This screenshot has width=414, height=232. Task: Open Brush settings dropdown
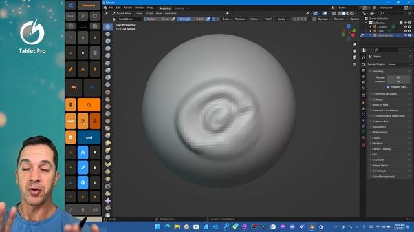click(x=227, y=19)
